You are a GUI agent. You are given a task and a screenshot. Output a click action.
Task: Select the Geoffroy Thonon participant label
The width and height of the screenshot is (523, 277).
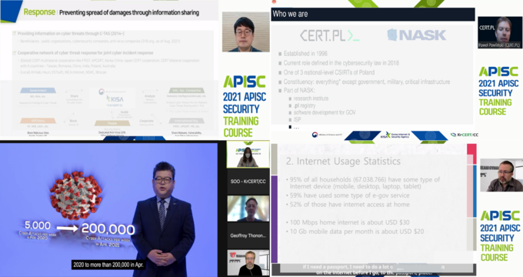tap(248, 235)
